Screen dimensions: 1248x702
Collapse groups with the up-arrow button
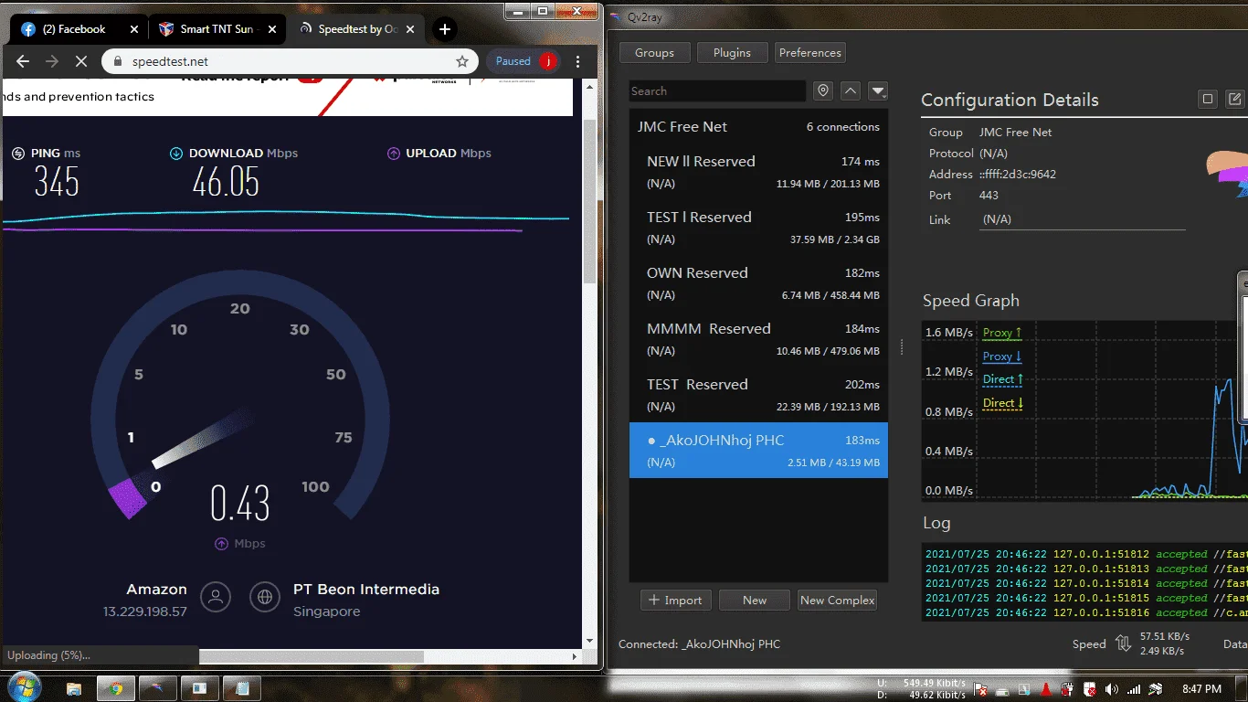(851, 90)
